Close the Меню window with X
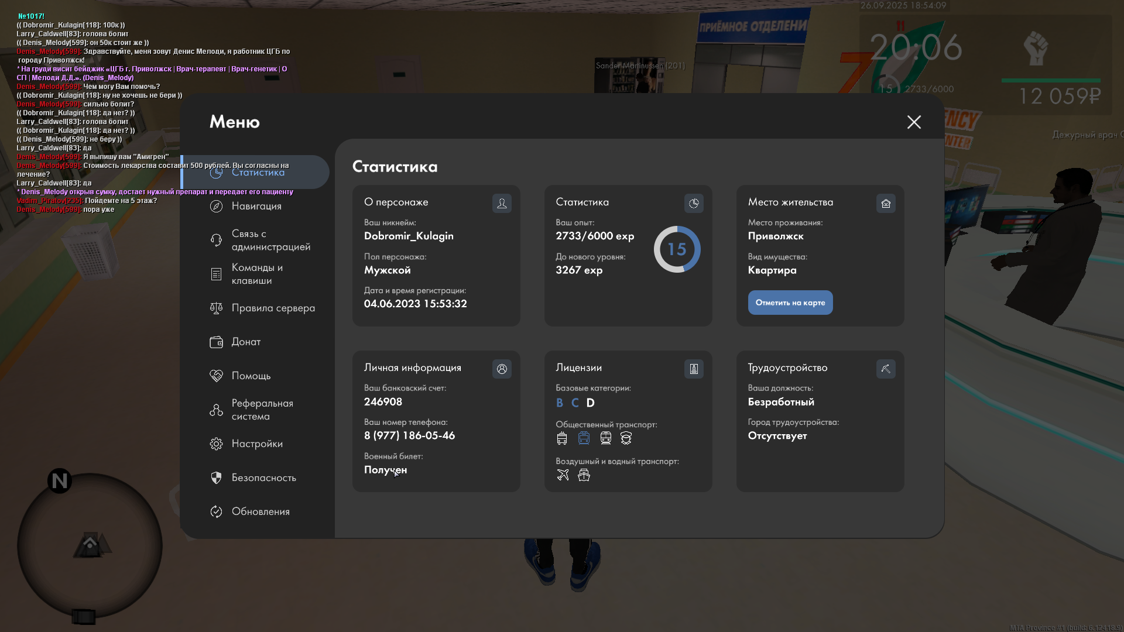Viewport: 1124px width, 632px height. point(914,122)
